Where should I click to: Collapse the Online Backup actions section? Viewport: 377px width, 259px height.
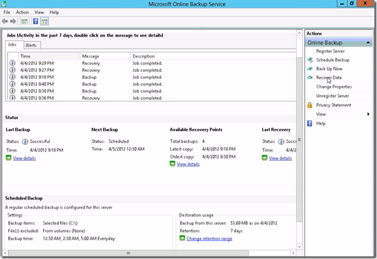tap(368, 43)
